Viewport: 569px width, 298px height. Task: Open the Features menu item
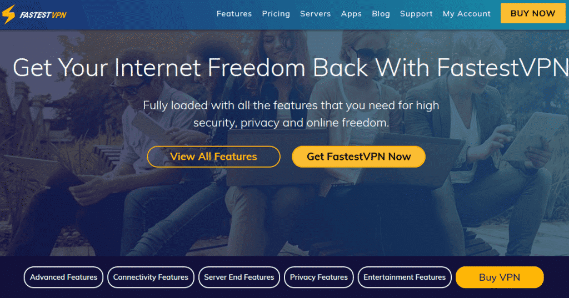pyautogui.click(x=234, y=14)
